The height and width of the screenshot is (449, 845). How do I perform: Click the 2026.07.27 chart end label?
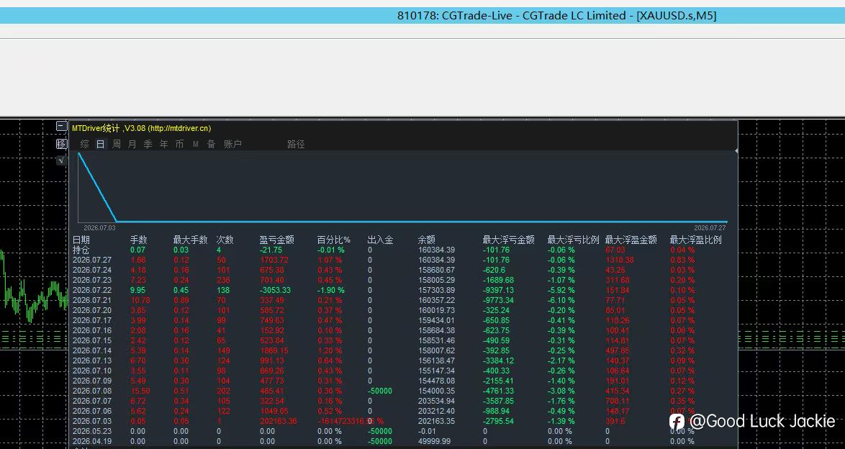[710, 228]
